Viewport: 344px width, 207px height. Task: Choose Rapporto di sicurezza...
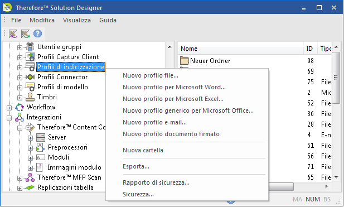(x=187, y=182)
